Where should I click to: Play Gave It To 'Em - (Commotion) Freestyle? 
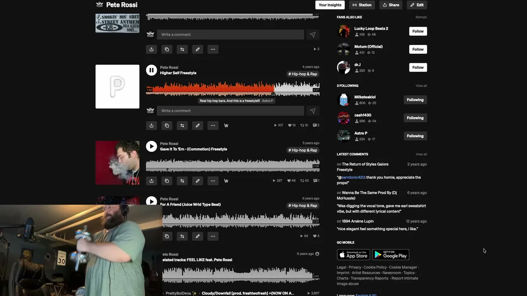[x=152, y=146]
